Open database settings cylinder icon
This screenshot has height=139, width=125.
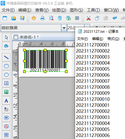pos(60,18)
